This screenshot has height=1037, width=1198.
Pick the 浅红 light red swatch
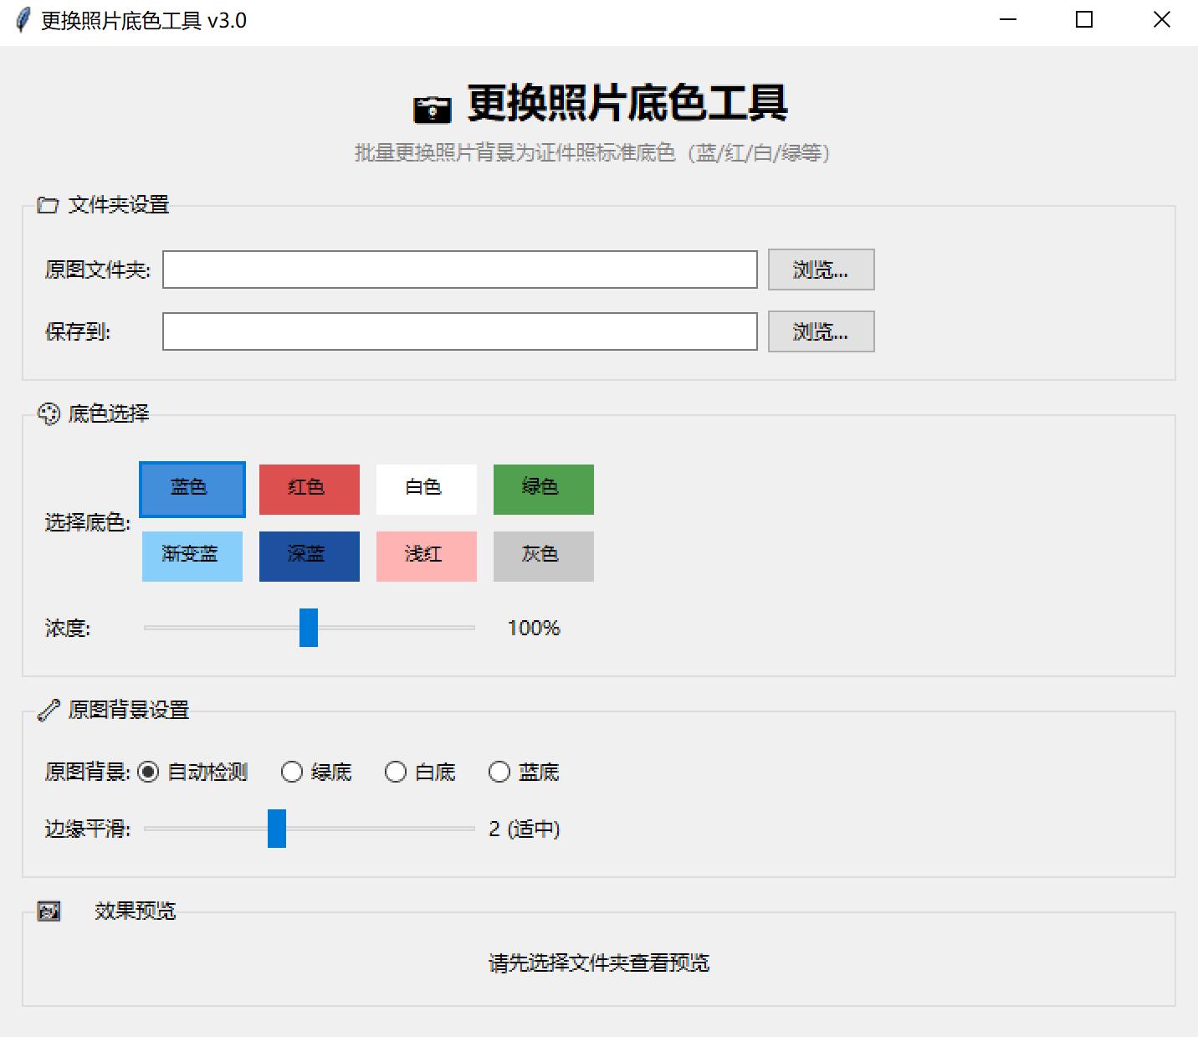(427, 557)
